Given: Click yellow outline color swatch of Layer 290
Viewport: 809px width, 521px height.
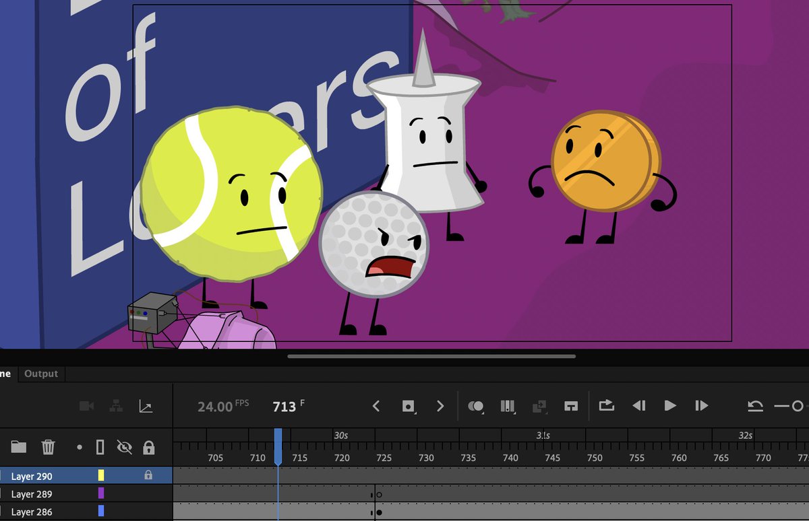Looking at the screenshot, I should click(101, 476).
